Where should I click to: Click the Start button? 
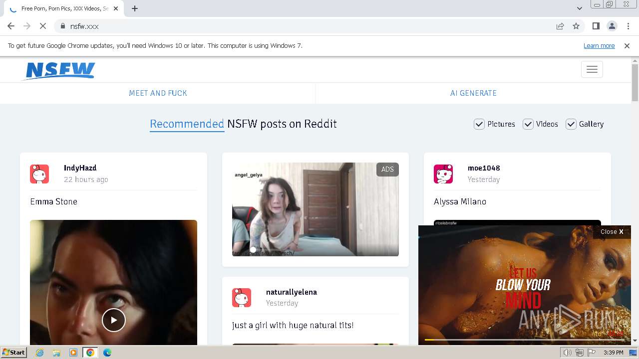pyautogui.click(x=14, y=353)
